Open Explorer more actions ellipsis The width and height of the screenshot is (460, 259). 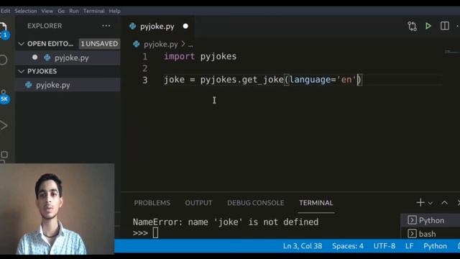pyautogui.click(x=106, y=26)
